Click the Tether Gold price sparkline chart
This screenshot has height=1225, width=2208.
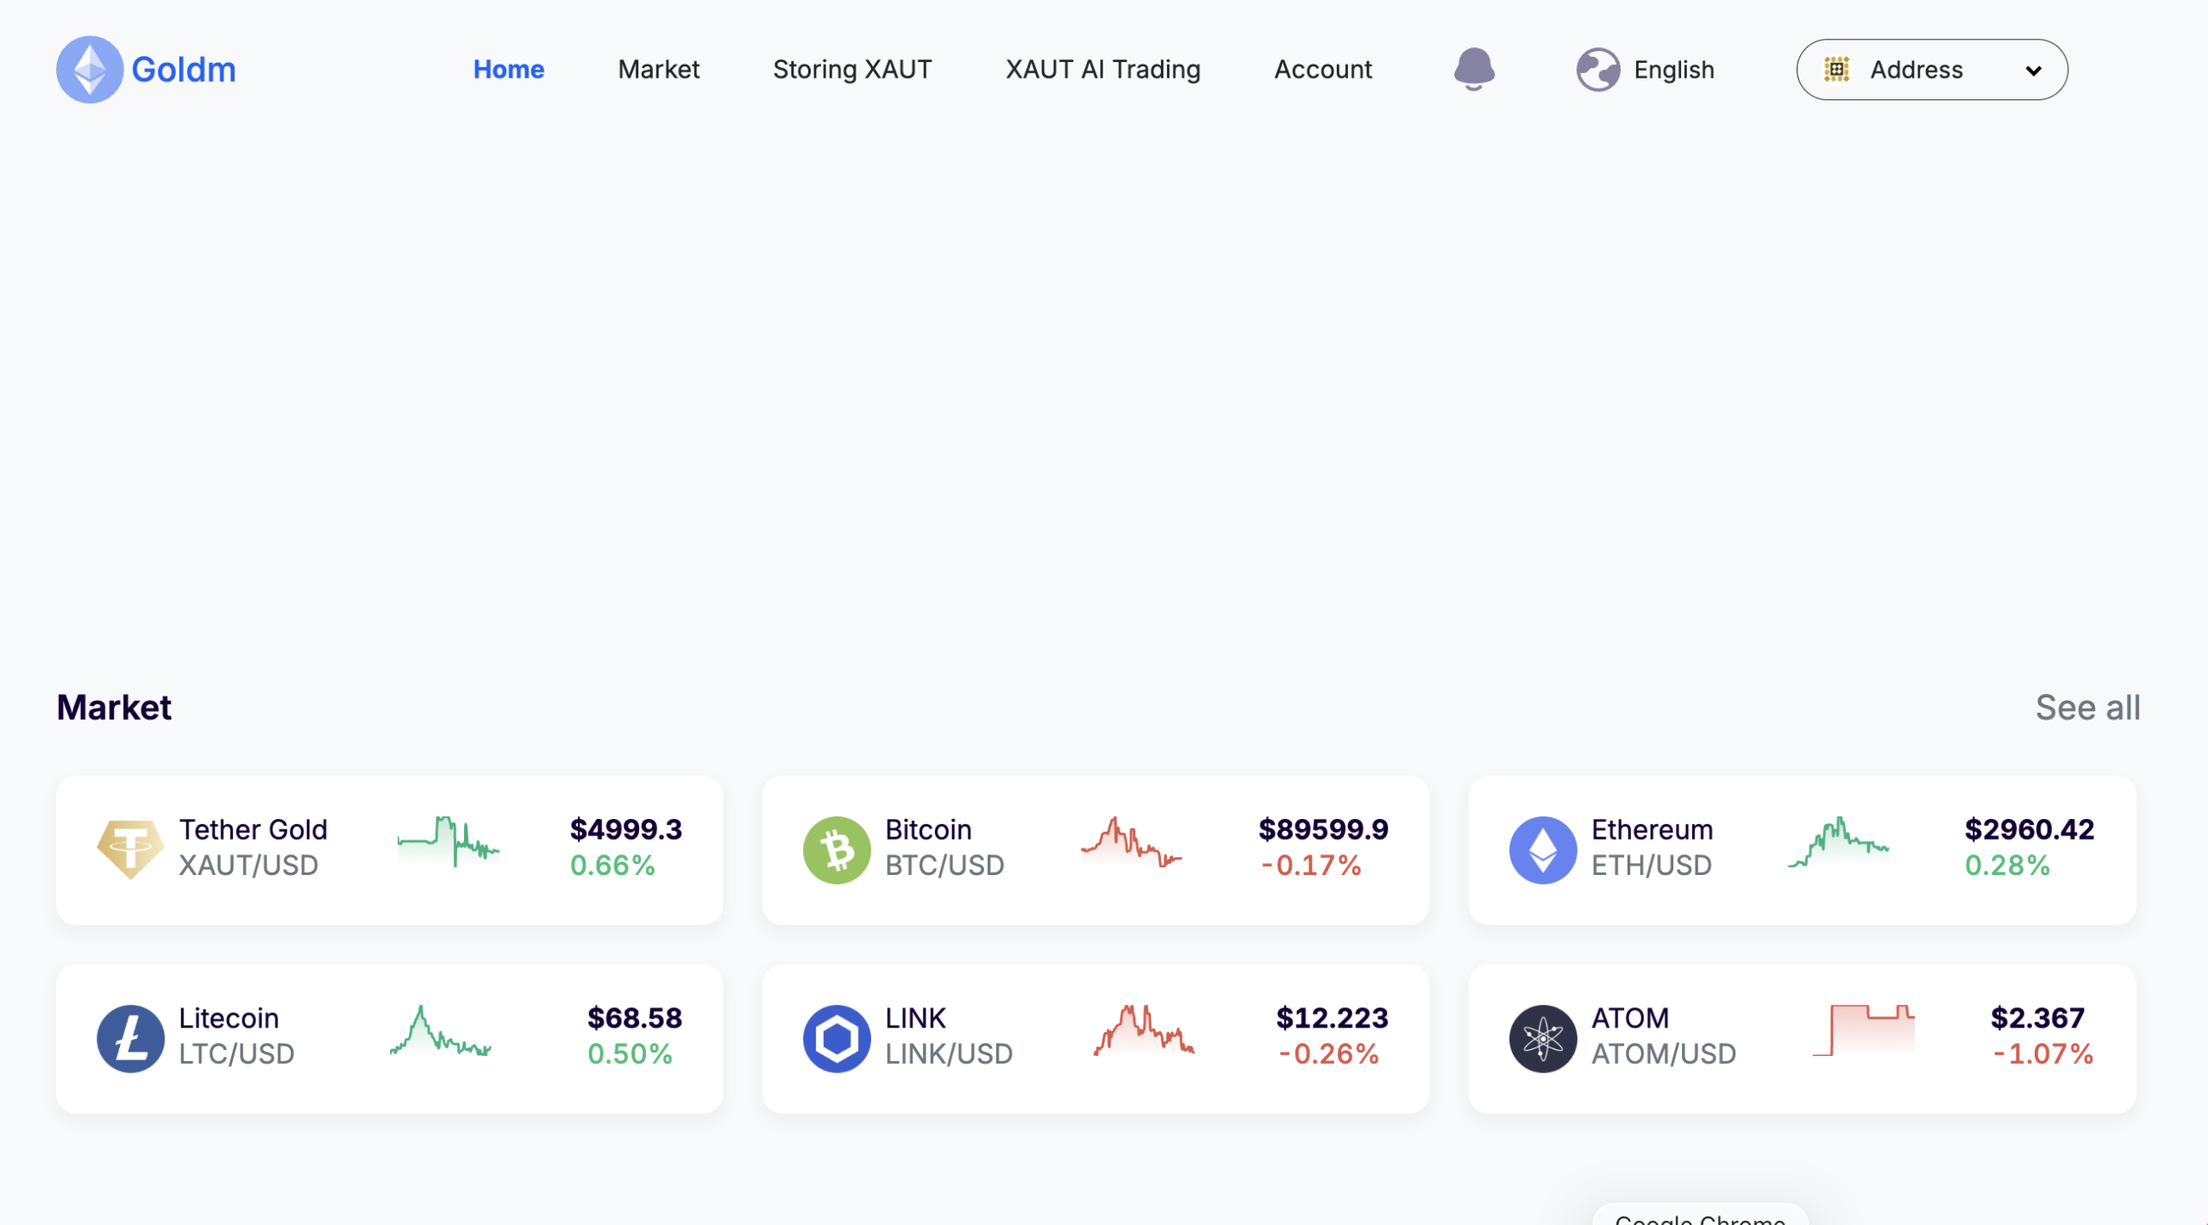(448, 847)
